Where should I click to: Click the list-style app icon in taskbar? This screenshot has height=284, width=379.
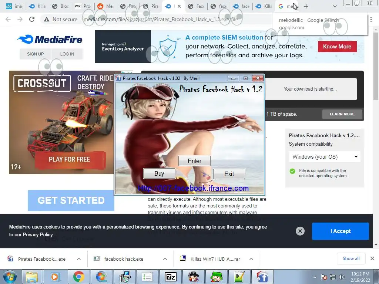pyautogui.click(x=147, y=277)
